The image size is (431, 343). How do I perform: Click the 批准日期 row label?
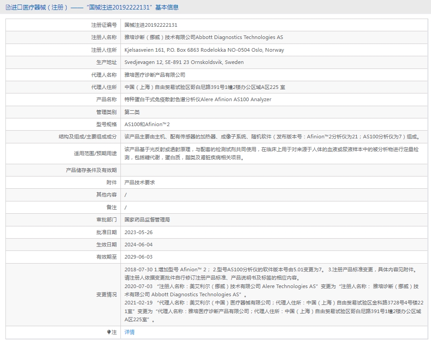coord(106,233)
